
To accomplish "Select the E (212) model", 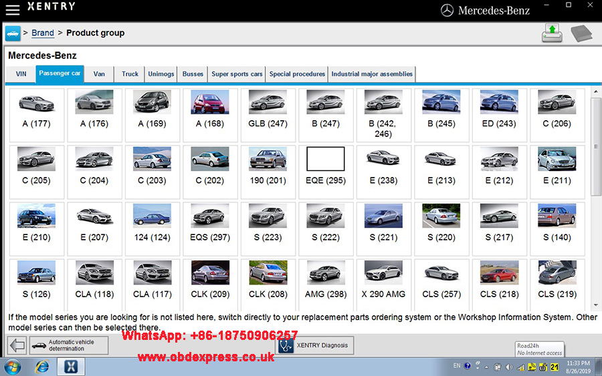I will pos(499,172).
